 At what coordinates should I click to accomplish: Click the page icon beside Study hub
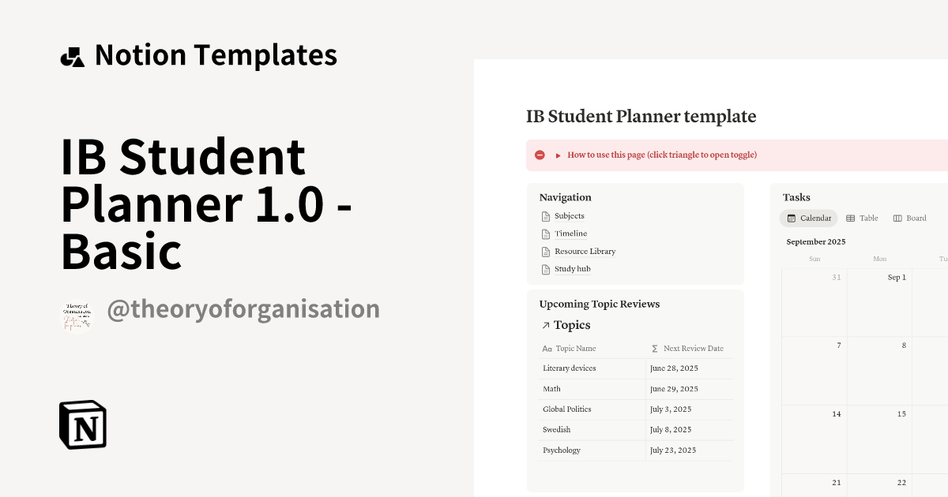pyautogui.click(x=546, y=268)
